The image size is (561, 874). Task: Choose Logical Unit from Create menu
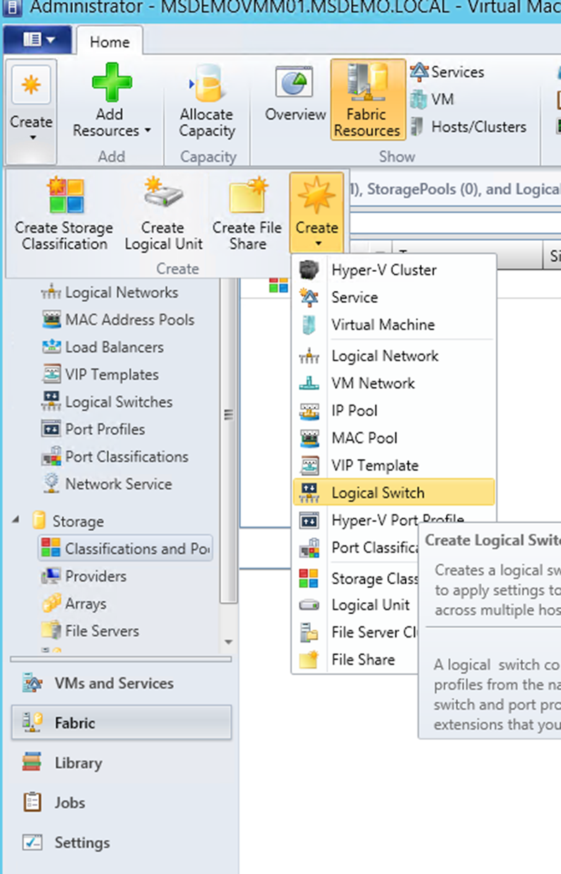pos(356,606)
